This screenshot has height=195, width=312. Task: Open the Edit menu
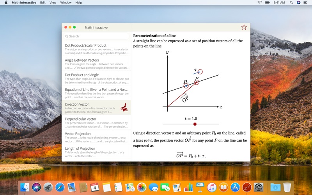pos(43,3)
